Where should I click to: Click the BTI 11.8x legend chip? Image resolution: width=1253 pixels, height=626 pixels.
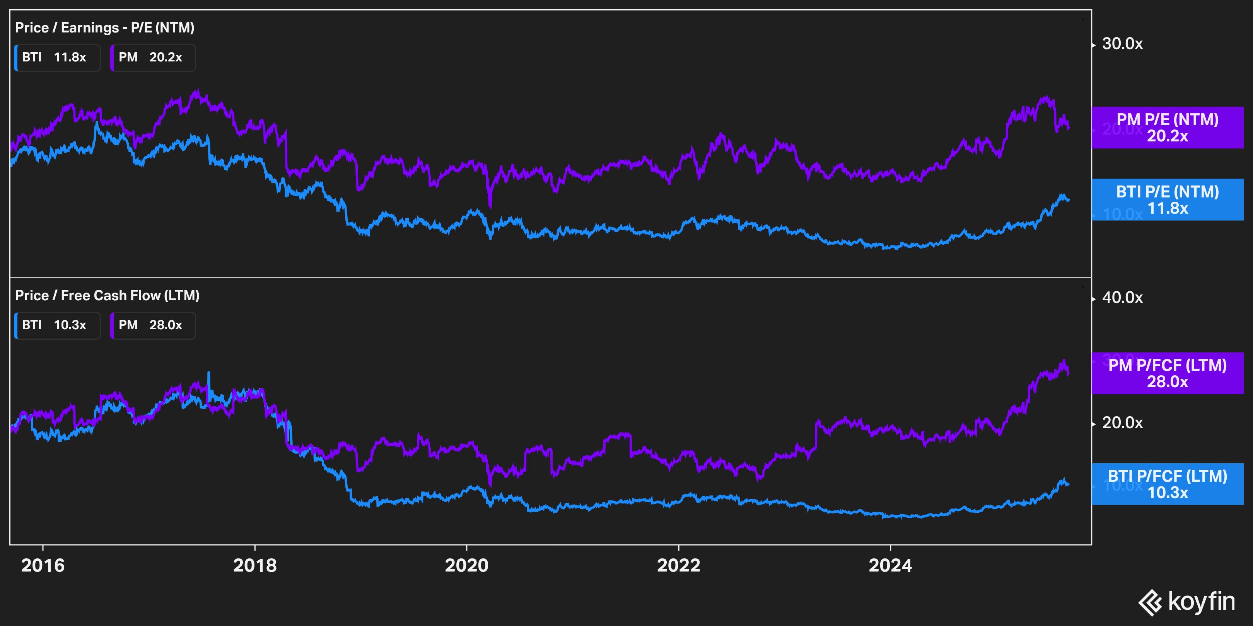pyautogui.click(x=57, y=58)
